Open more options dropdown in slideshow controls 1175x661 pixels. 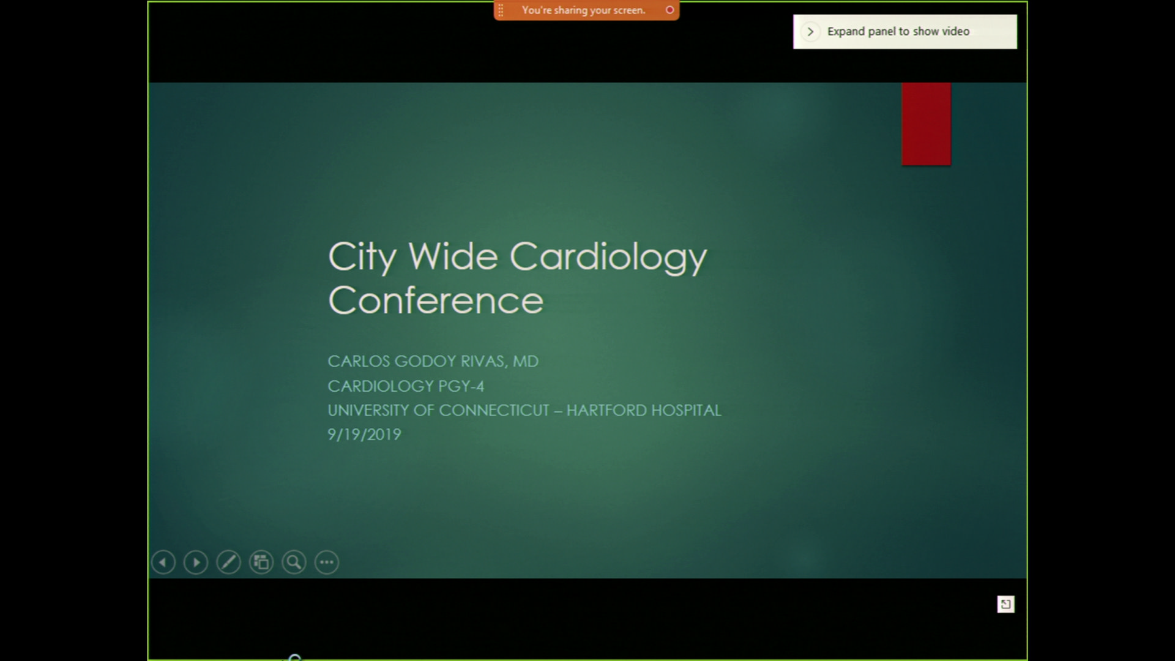tap(326, 562)
